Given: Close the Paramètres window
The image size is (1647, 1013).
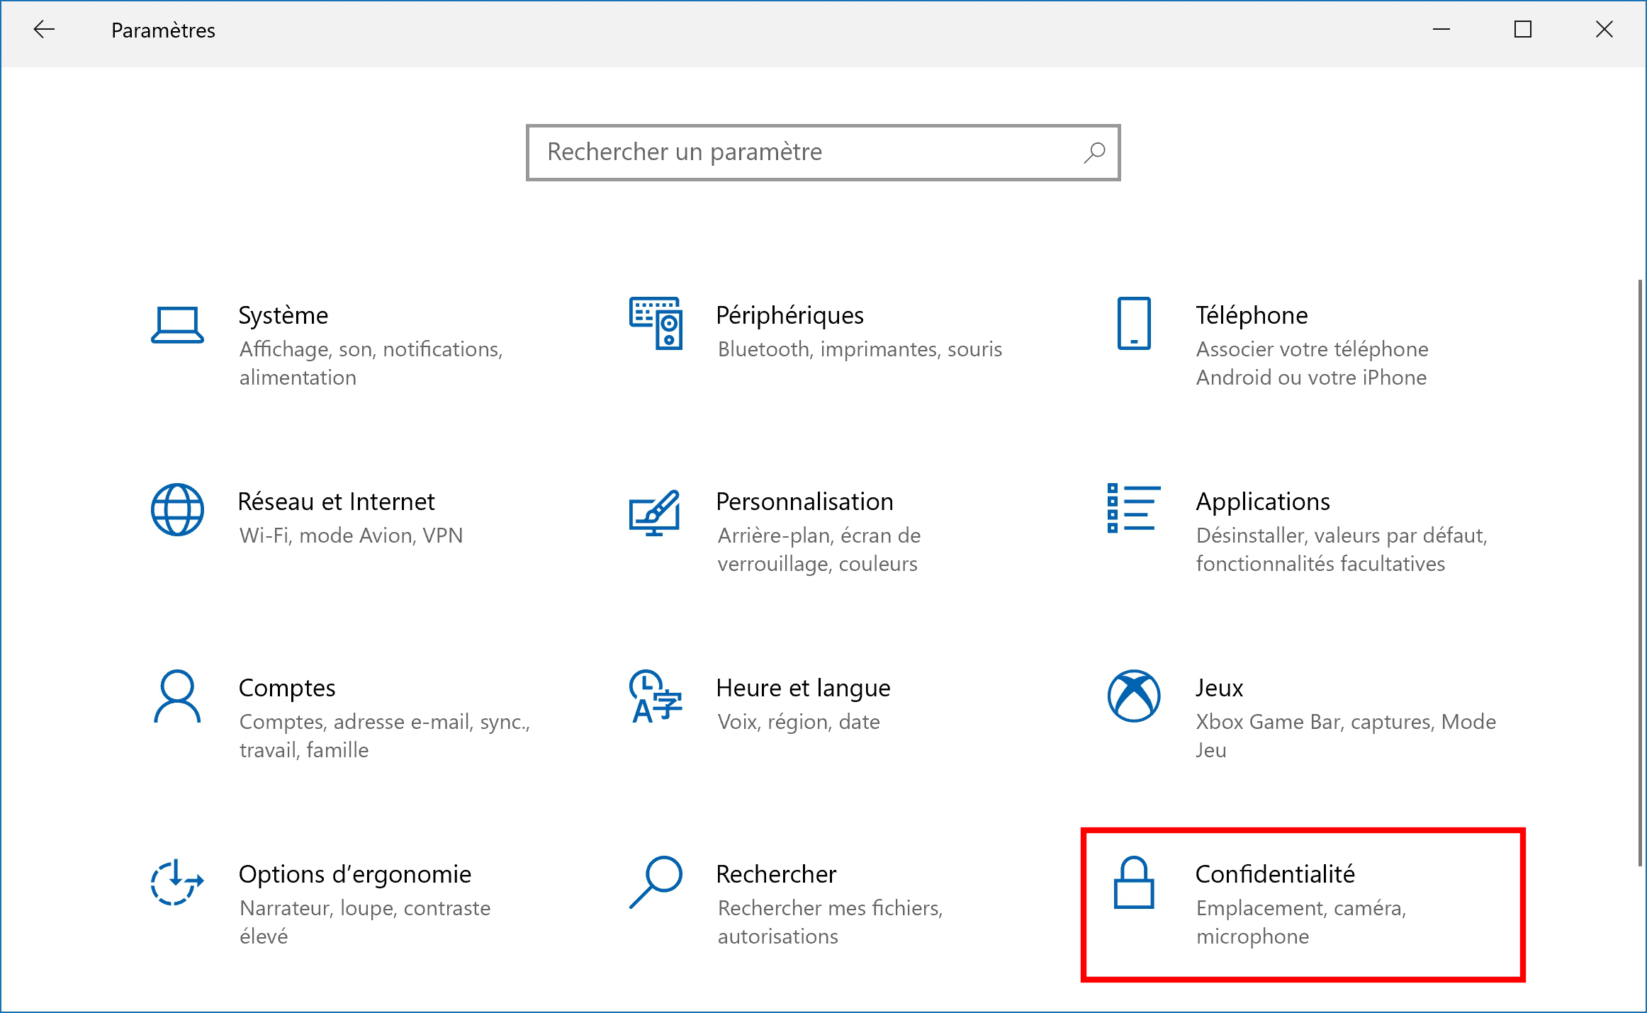Looking at the screenshot, I should pyautogui.click(x=1604, y=30).
